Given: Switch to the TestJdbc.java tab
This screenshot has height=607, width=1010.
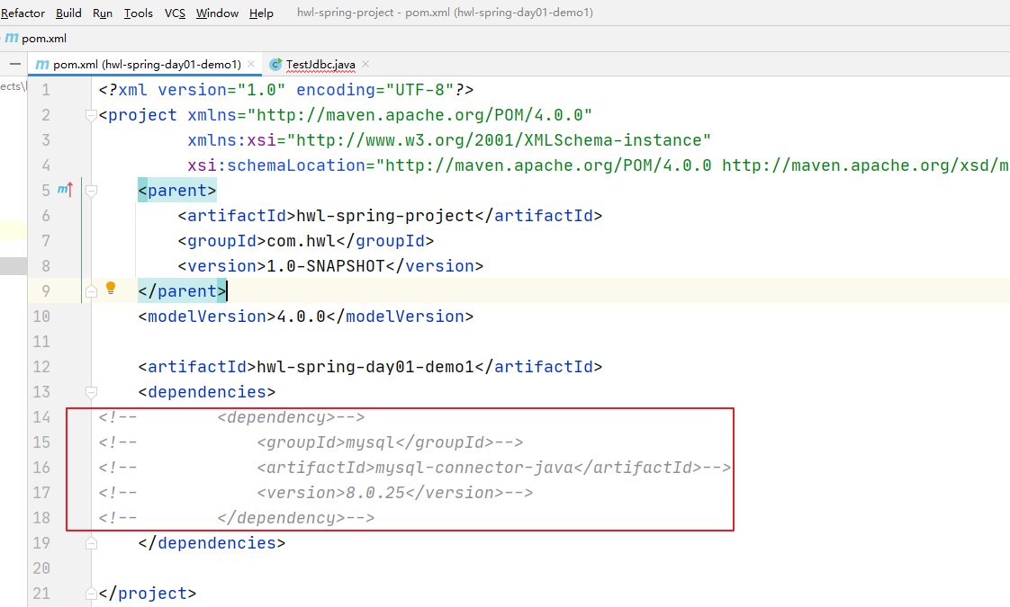Looking at the screenshot, I should (320, 65).
